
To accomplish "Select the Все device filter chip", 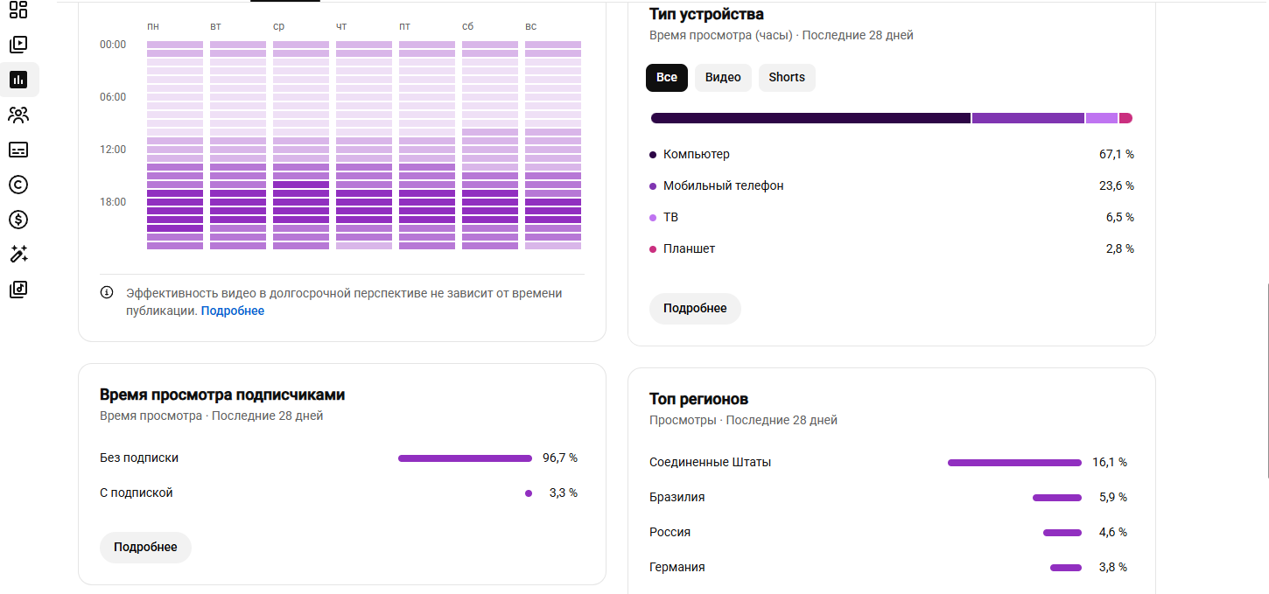I will pyautogui.click(x=667, y=77).
